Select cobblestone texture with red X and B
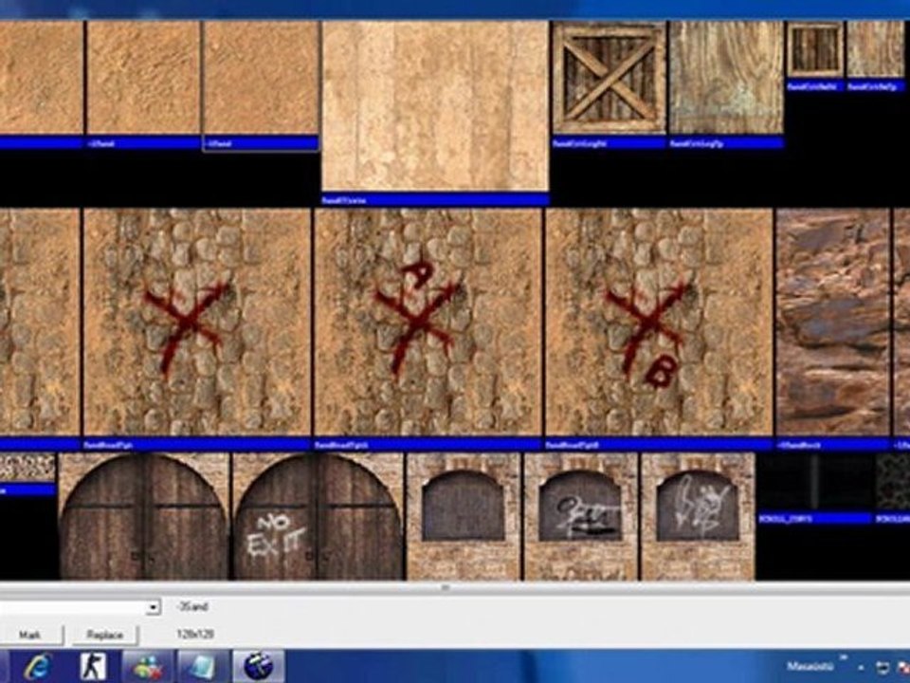The height and width of the screenshot is (683, 910). 660,323
